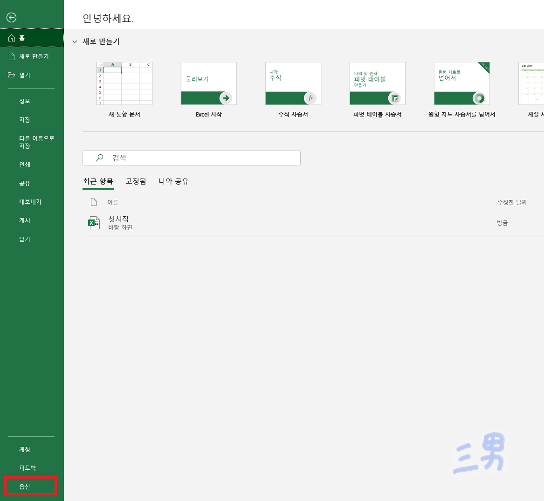Viewport: 544px width, 501px height.
Task: Click the 새로 만들기 document icon
Action: [x=11, y=56]
